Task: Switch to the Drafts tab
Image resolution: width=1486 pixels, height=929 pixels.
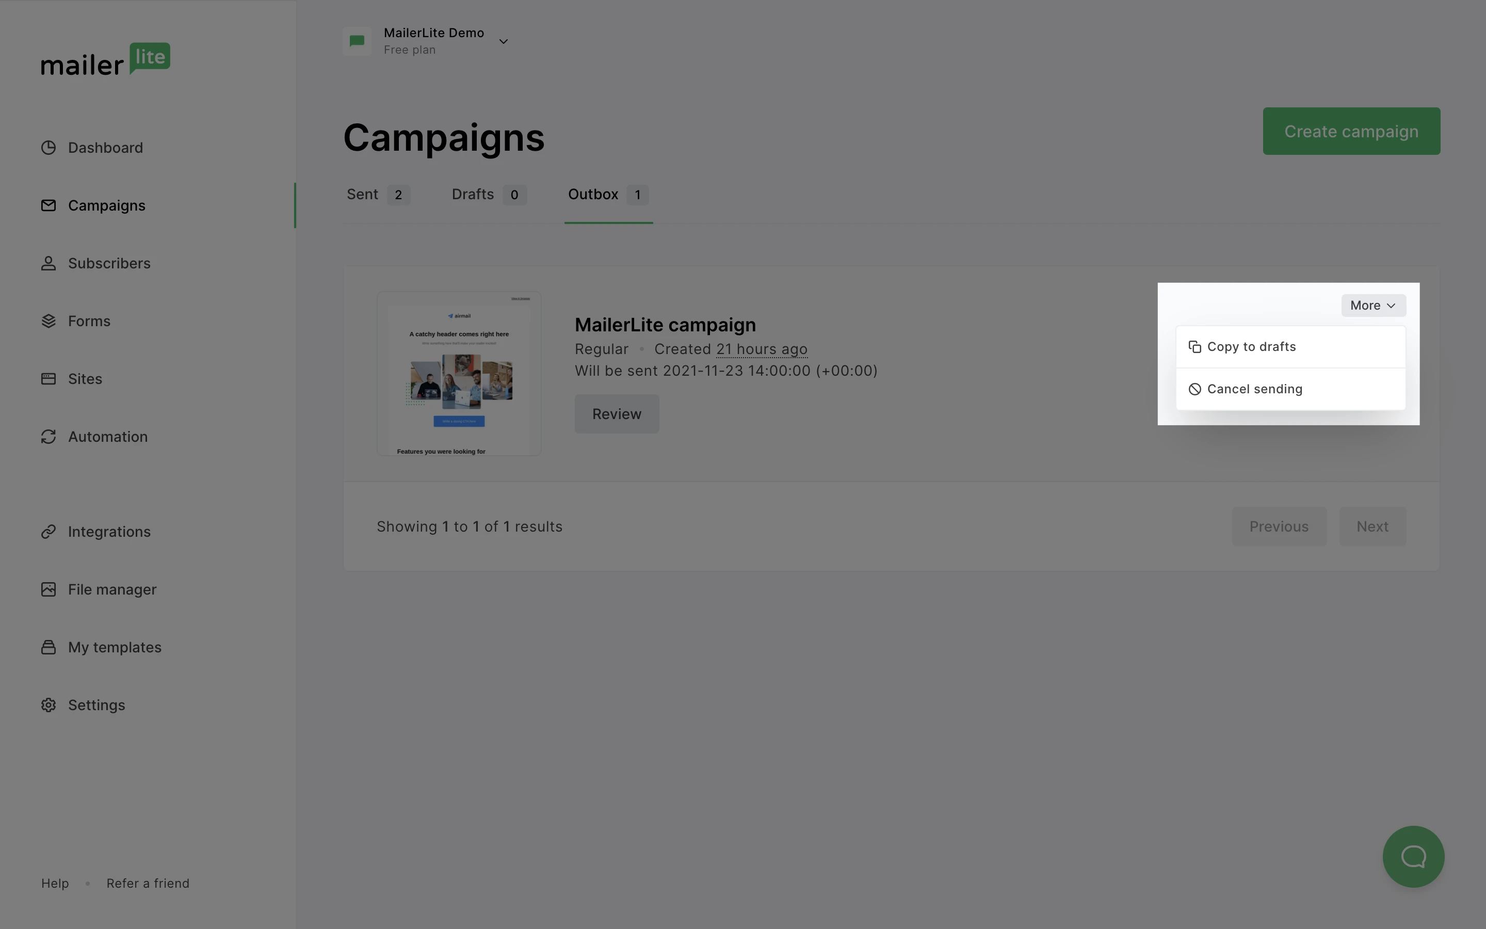Action: click(489, 195)
